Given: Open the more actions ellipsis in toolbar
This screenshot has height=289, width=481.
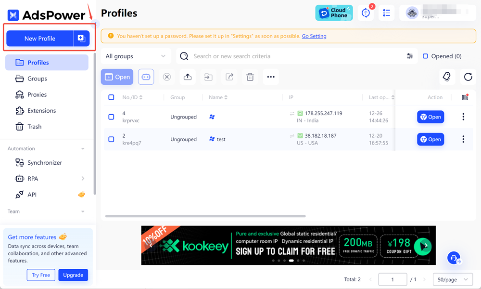Looking at the screenshot, I should point(271,77).
